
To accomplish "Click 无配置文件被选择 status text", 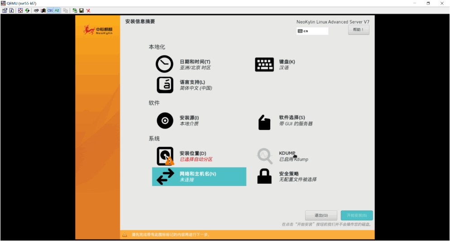I will point(297,180).
